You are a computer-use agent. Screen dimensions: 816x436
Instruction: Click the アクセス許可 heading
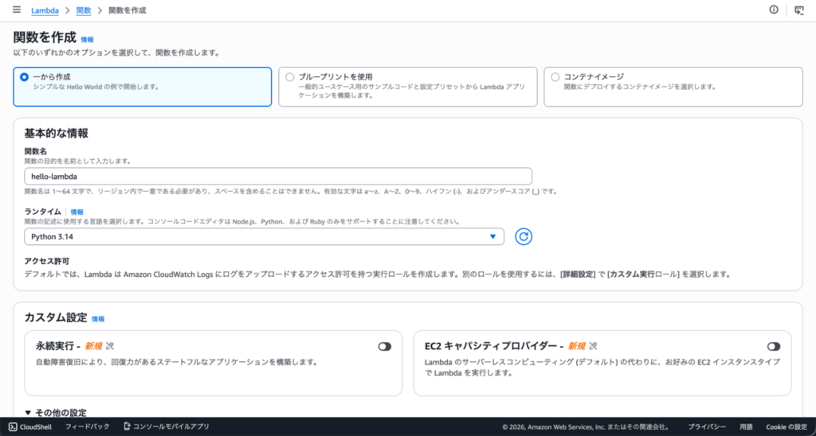point(47,261)
